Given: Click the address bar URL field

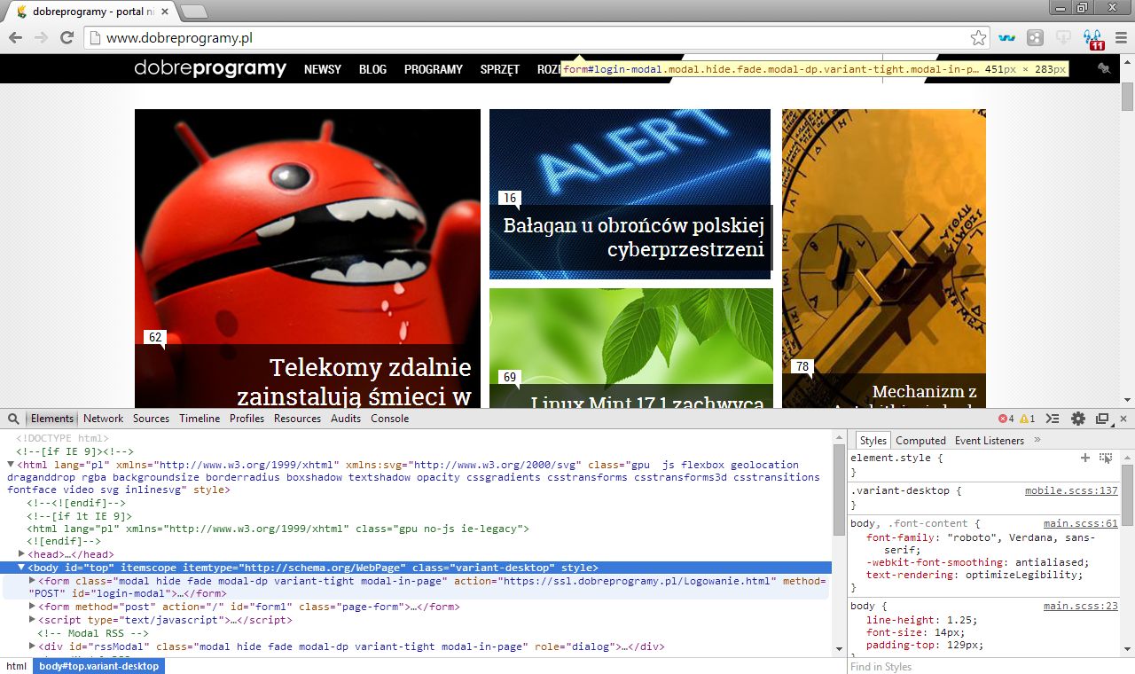Looking at the screenshot, I should 536,38.
